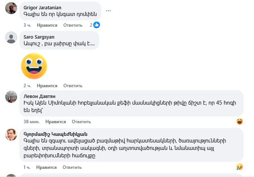Click the '3 ч.' timestamp on Grigor's comment

tap(27, 25)
